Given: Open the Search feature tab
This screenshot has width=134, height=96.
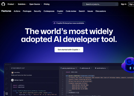Looking at the screenshot, I should [82, 11].
